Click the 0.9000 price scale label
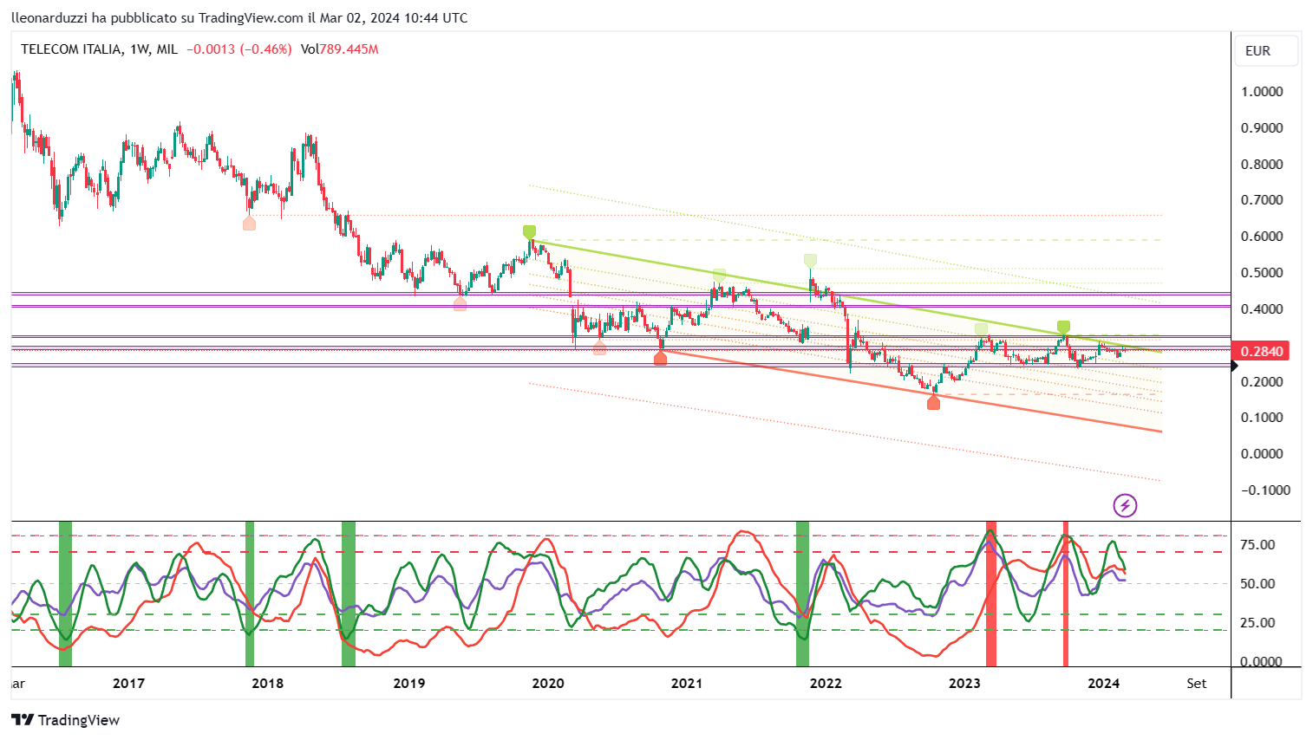Viewport: 1313px width, 740px height. point(1262,128)
